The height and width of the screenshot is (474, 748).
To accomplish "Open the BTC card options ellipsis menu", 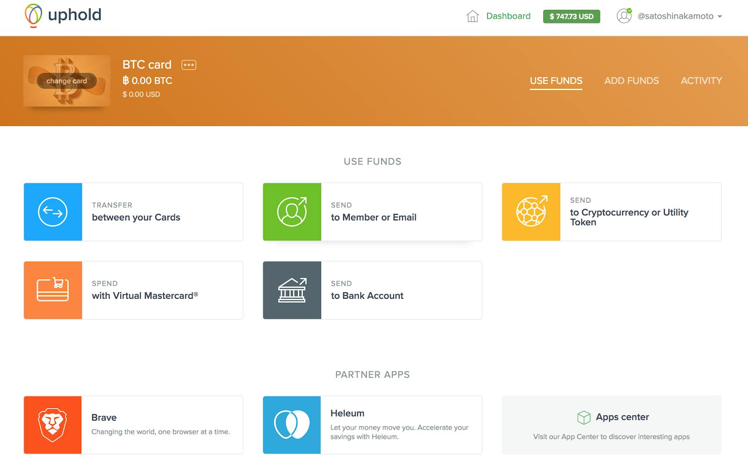I will [189, 65].
